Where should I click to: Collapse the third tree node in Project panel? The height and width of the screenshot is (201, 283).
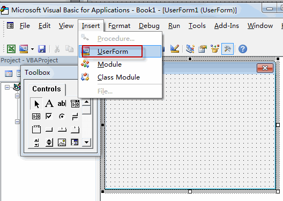[17, 121]
